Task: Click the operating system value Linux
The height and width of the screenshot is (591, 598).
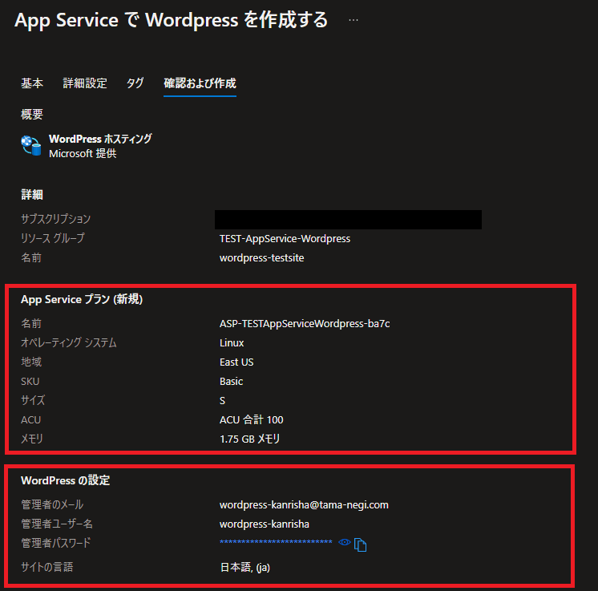Action: 232,343
